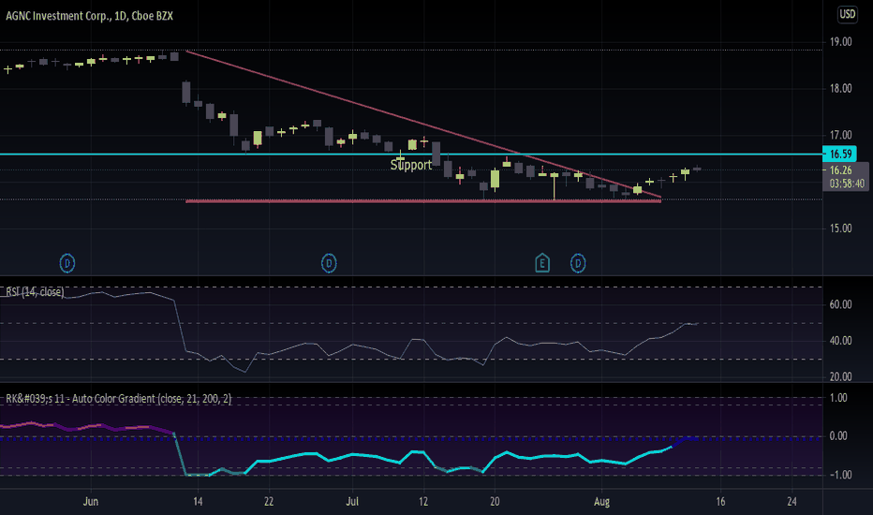The width and height of the screenshot is (873, 515).
Task: Click the 03:58:40 countdown label
Action: click(847, 184)
